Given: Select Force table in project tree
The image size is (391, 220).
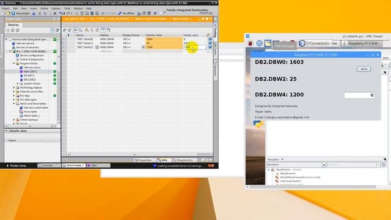Looking at the screenshot, I should (x=30, y=111).
